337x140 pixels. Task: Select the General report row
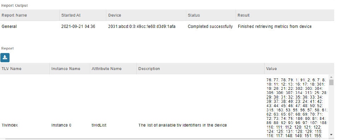pyautogui.click(x=167, y=27)
